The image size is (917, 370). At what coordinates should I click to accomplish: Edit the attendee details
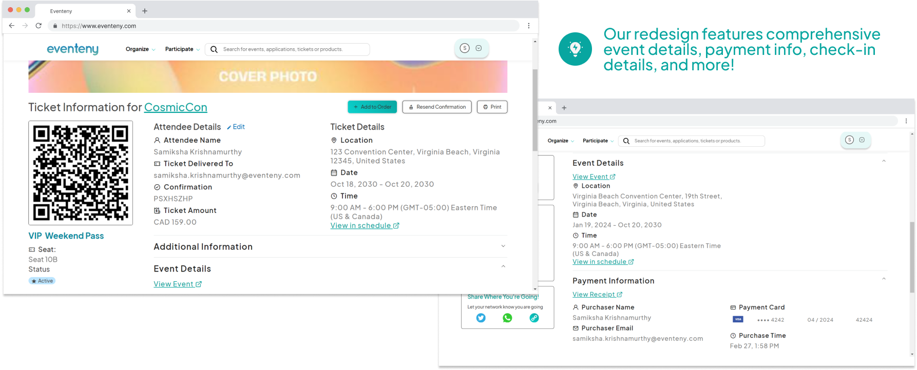pos(236,127)
